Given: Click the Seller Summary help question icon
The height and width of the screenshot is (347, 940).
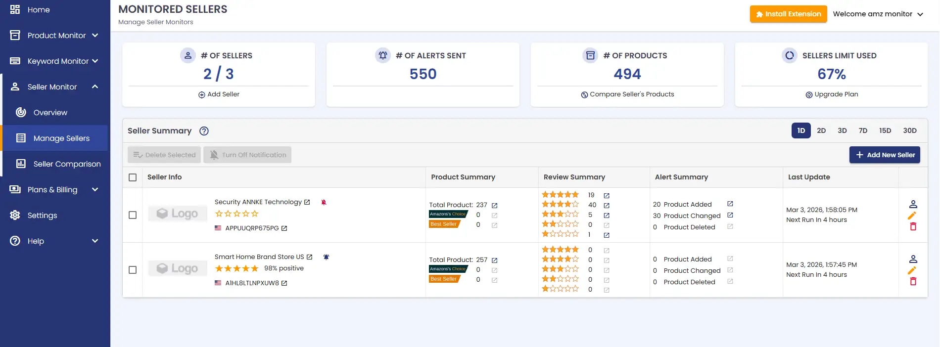Looking at the screenshot, I should (204, 131).
